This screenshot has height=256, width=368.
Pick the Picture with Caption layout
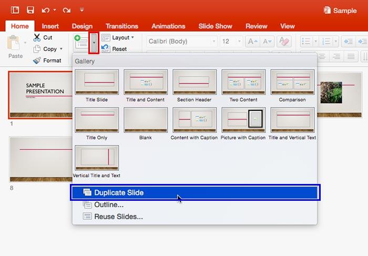tap(243, 124)
